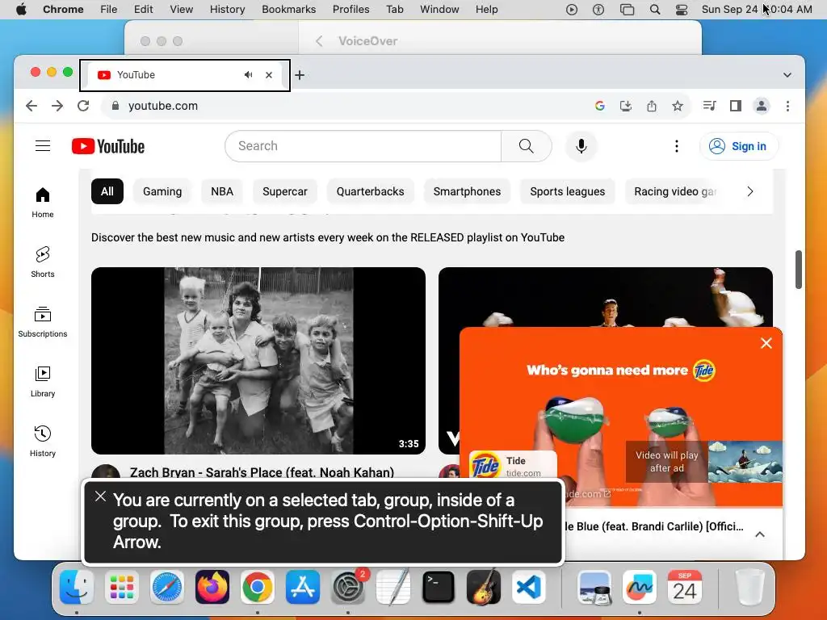View site information lock icon
The image size is (827, 620).
[115, 106]
